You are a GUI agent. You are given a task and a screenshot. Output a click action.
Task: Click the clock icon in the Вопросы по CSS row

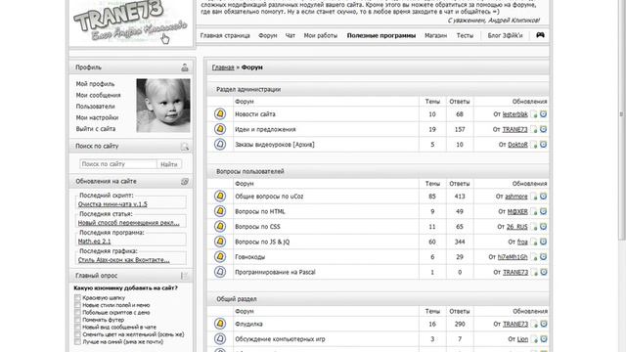click(544, 227)
